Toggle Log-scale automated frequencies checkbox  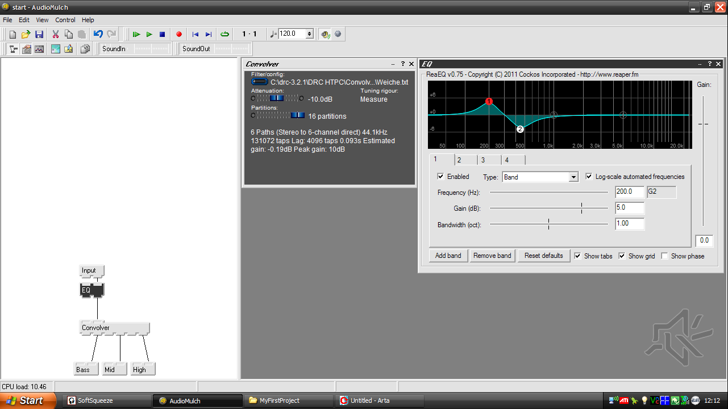point(589,177)
